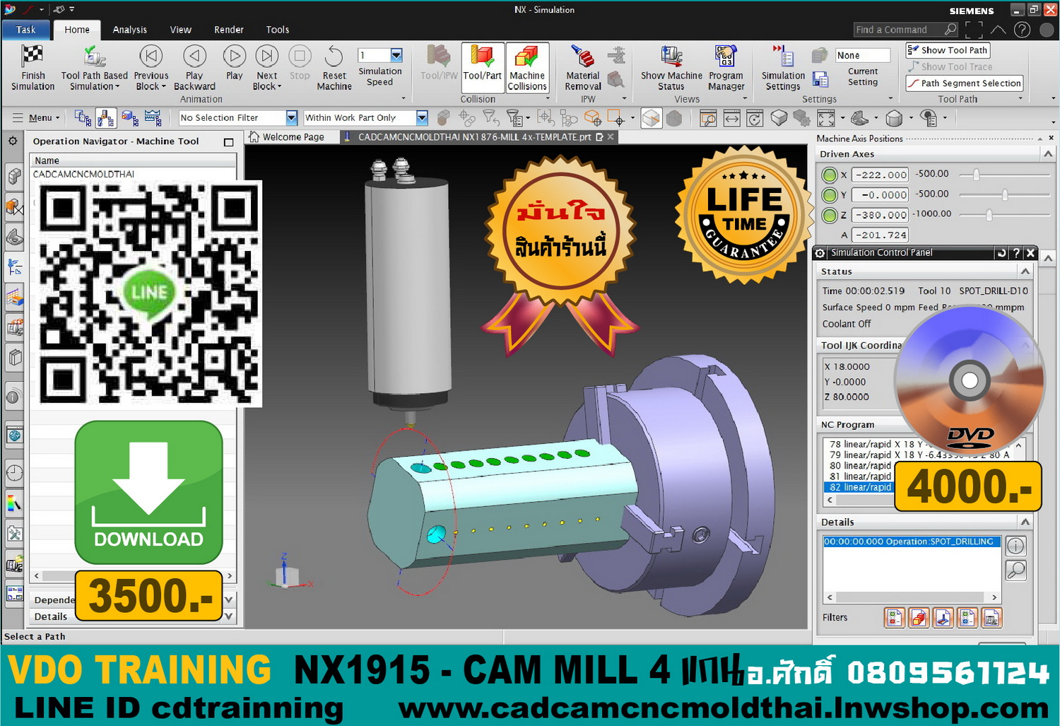The width and height of the screenshot is (1060, 726).
Task: Open the Welcome Page tab
Action: [x=293, y=137]
